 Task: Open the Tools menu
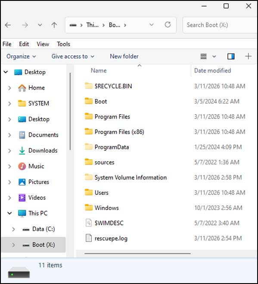[x=64, y=44]
